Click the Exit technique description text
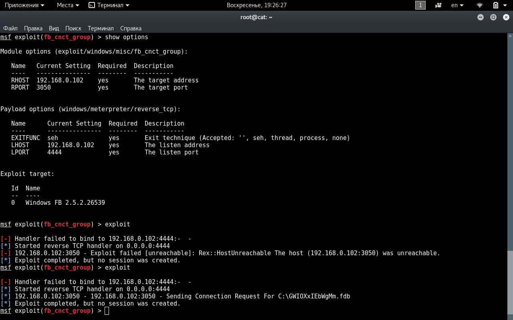The image size is (513, 320). coord(247,138)
